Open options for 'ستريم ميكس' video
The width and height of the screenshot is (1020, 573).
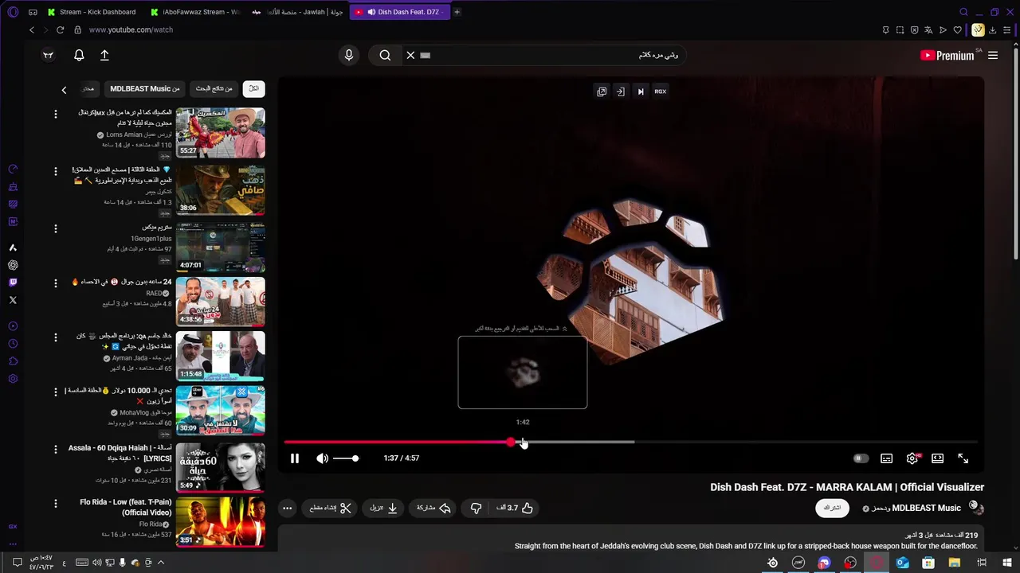[x=56, y=229]
